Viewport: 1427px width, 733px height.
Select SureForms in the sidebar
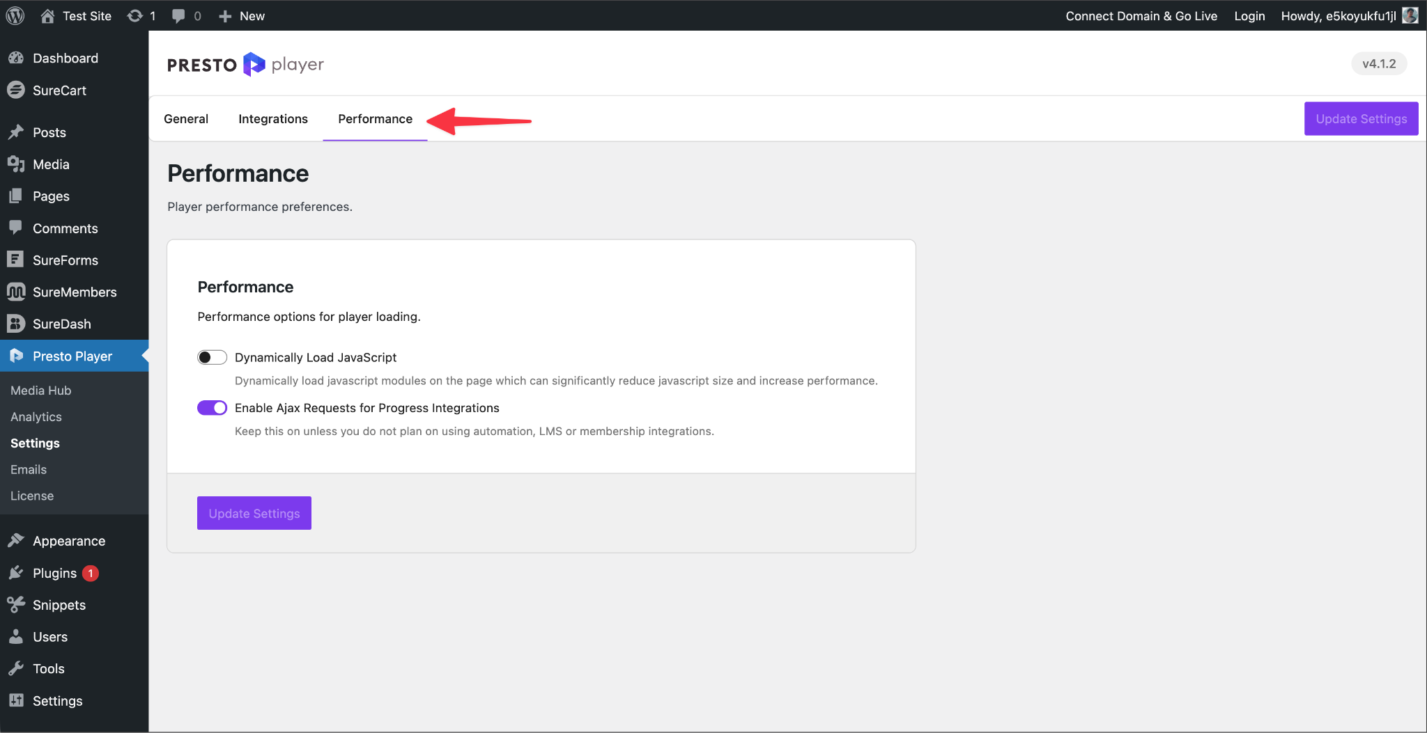tap(16, 260)
